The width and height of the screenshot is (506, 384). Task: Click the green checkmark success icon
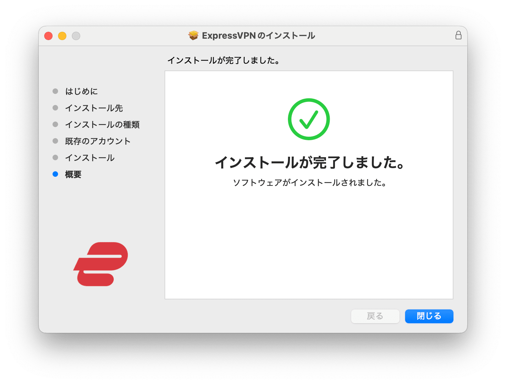click(309, 119)
